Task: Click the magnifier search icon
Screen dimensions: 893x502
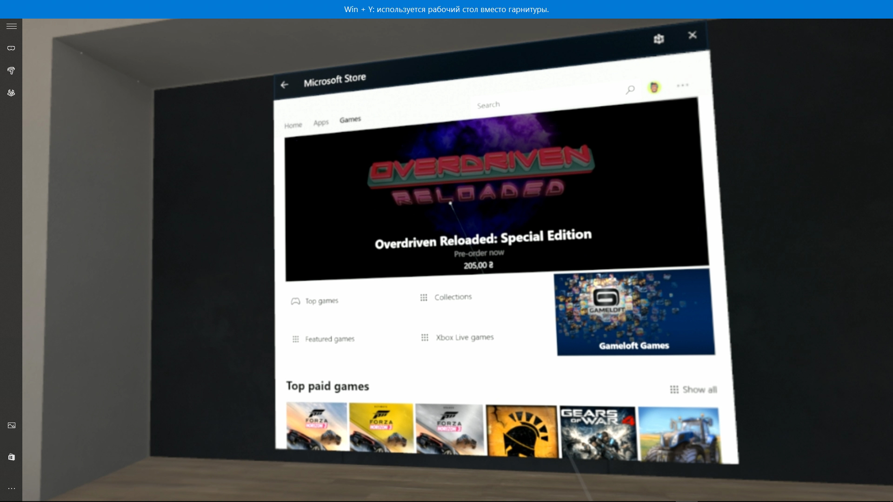Action: [x=630, y=90]
